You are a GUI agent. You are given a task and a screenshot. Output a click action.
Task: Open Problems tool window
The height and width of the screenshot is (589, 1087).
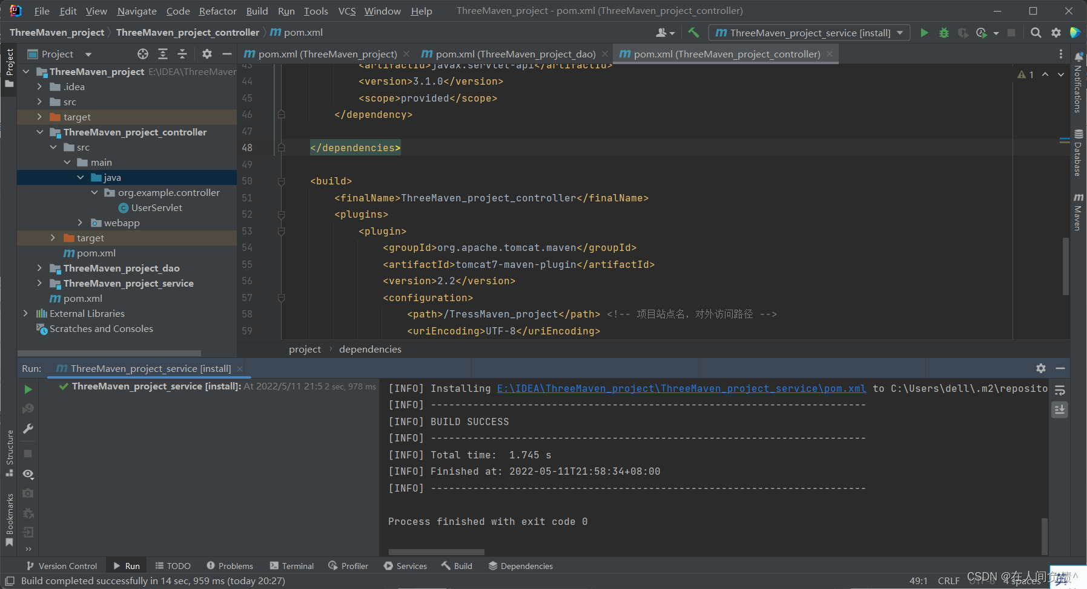click(230, 566)
